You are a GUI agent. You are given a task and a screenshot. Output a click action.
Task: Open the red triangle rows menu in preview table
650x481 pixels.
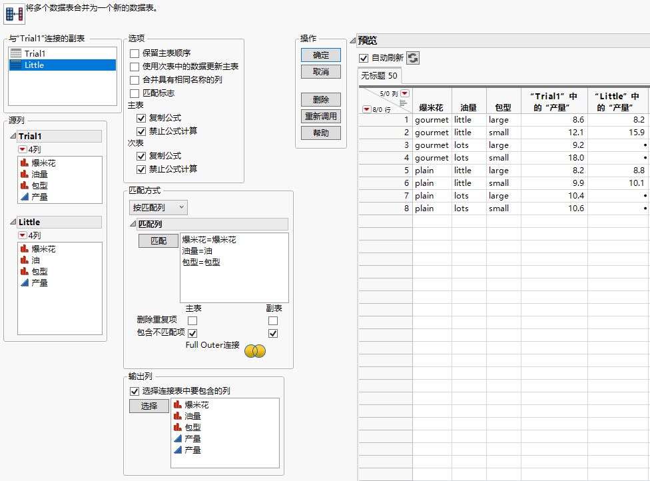click(366, 109)
